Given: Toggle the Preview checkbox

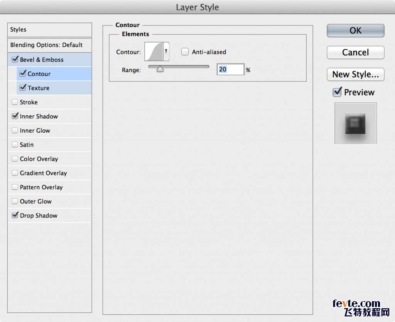Looking at the screenshot, I should (x=338, y=92).
